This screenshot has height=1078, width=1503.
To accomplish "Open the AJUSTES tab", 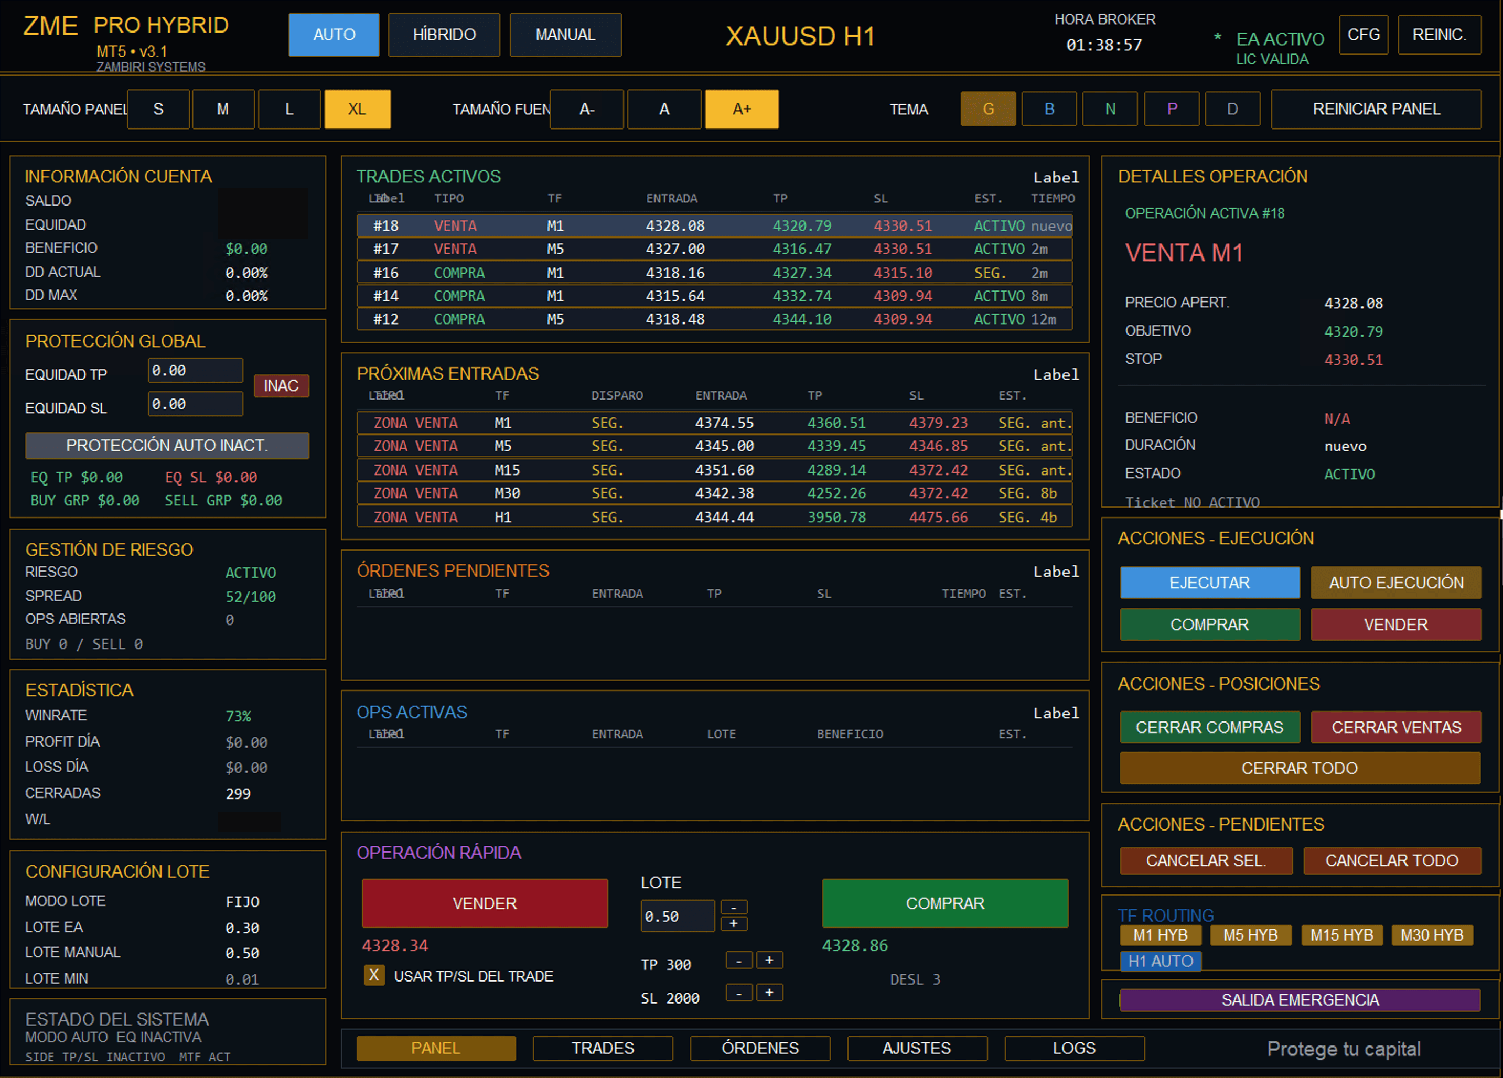I will (917, 1048).
